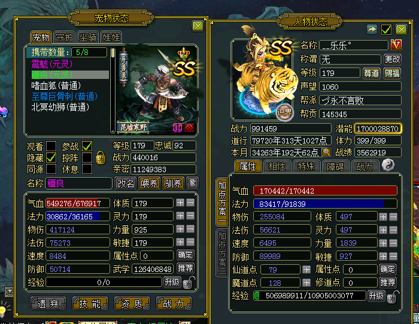Click the magnifier icon next to 本月 field

click(x=326, y=152)
